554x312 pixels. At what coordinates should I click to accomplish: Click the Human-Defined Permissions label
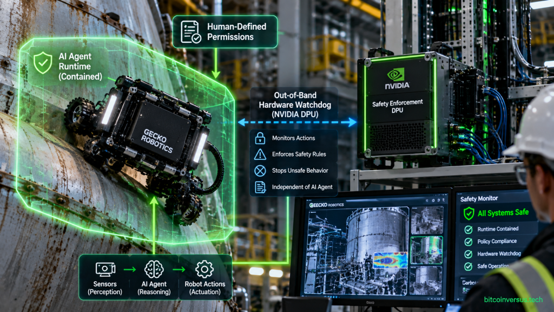click(x=236, y=32)
